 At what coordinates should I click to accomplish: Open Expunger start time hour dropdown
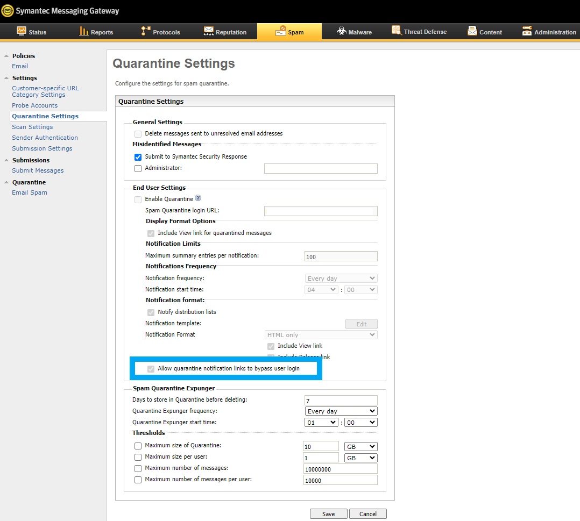coord(321,423)
